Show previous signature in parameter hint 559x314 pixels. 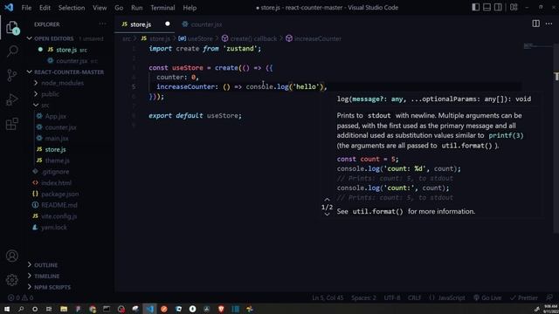tap(327, 200)
